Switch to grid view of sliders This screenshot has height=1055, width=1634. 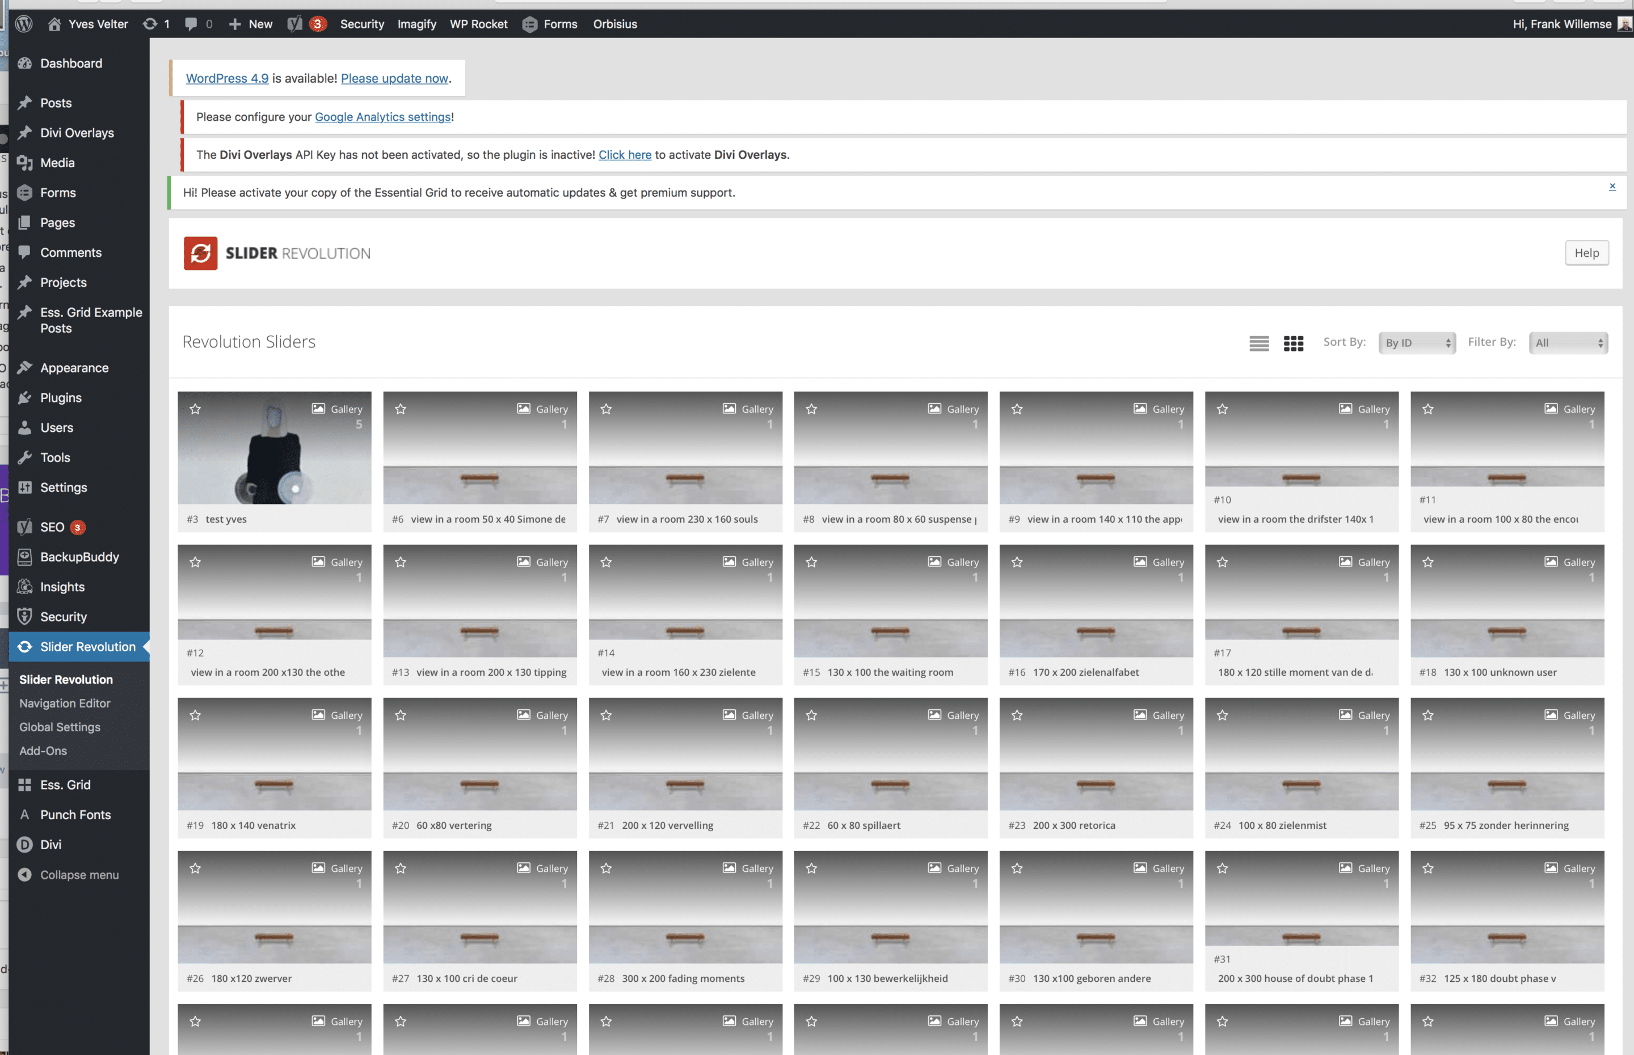click(1294, 342)
